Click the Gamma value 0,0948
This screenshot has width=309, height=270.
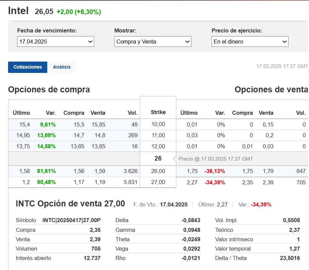(192, 230)
